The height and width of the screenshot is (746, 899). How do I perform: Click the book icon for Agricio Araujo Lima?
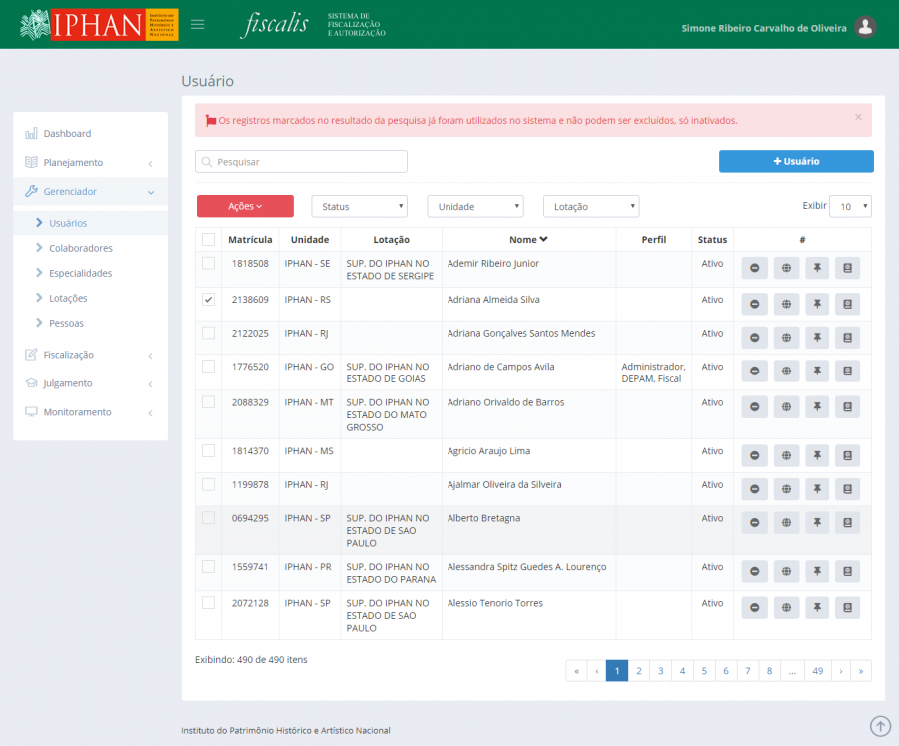[847, 455]
